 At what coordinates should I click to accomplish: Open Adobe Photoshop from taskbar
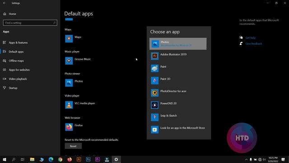point(89,159)
